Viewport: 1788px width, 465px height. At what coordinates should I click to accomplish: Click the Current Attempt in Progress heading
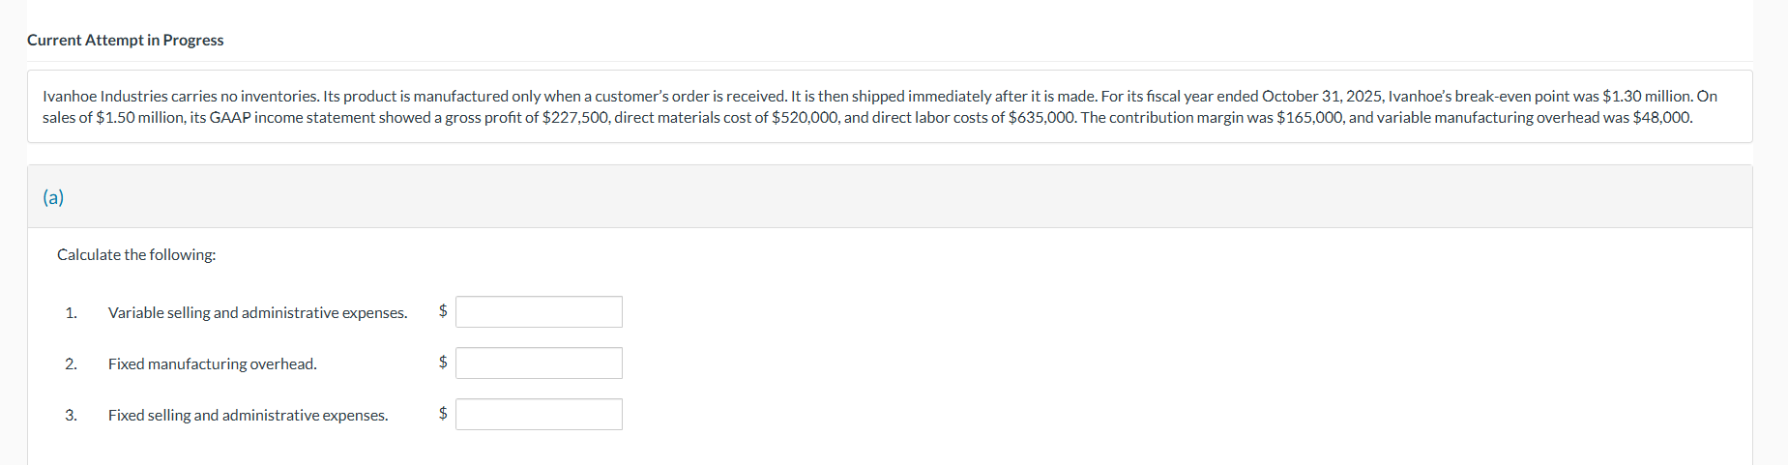tap(125, 40)
